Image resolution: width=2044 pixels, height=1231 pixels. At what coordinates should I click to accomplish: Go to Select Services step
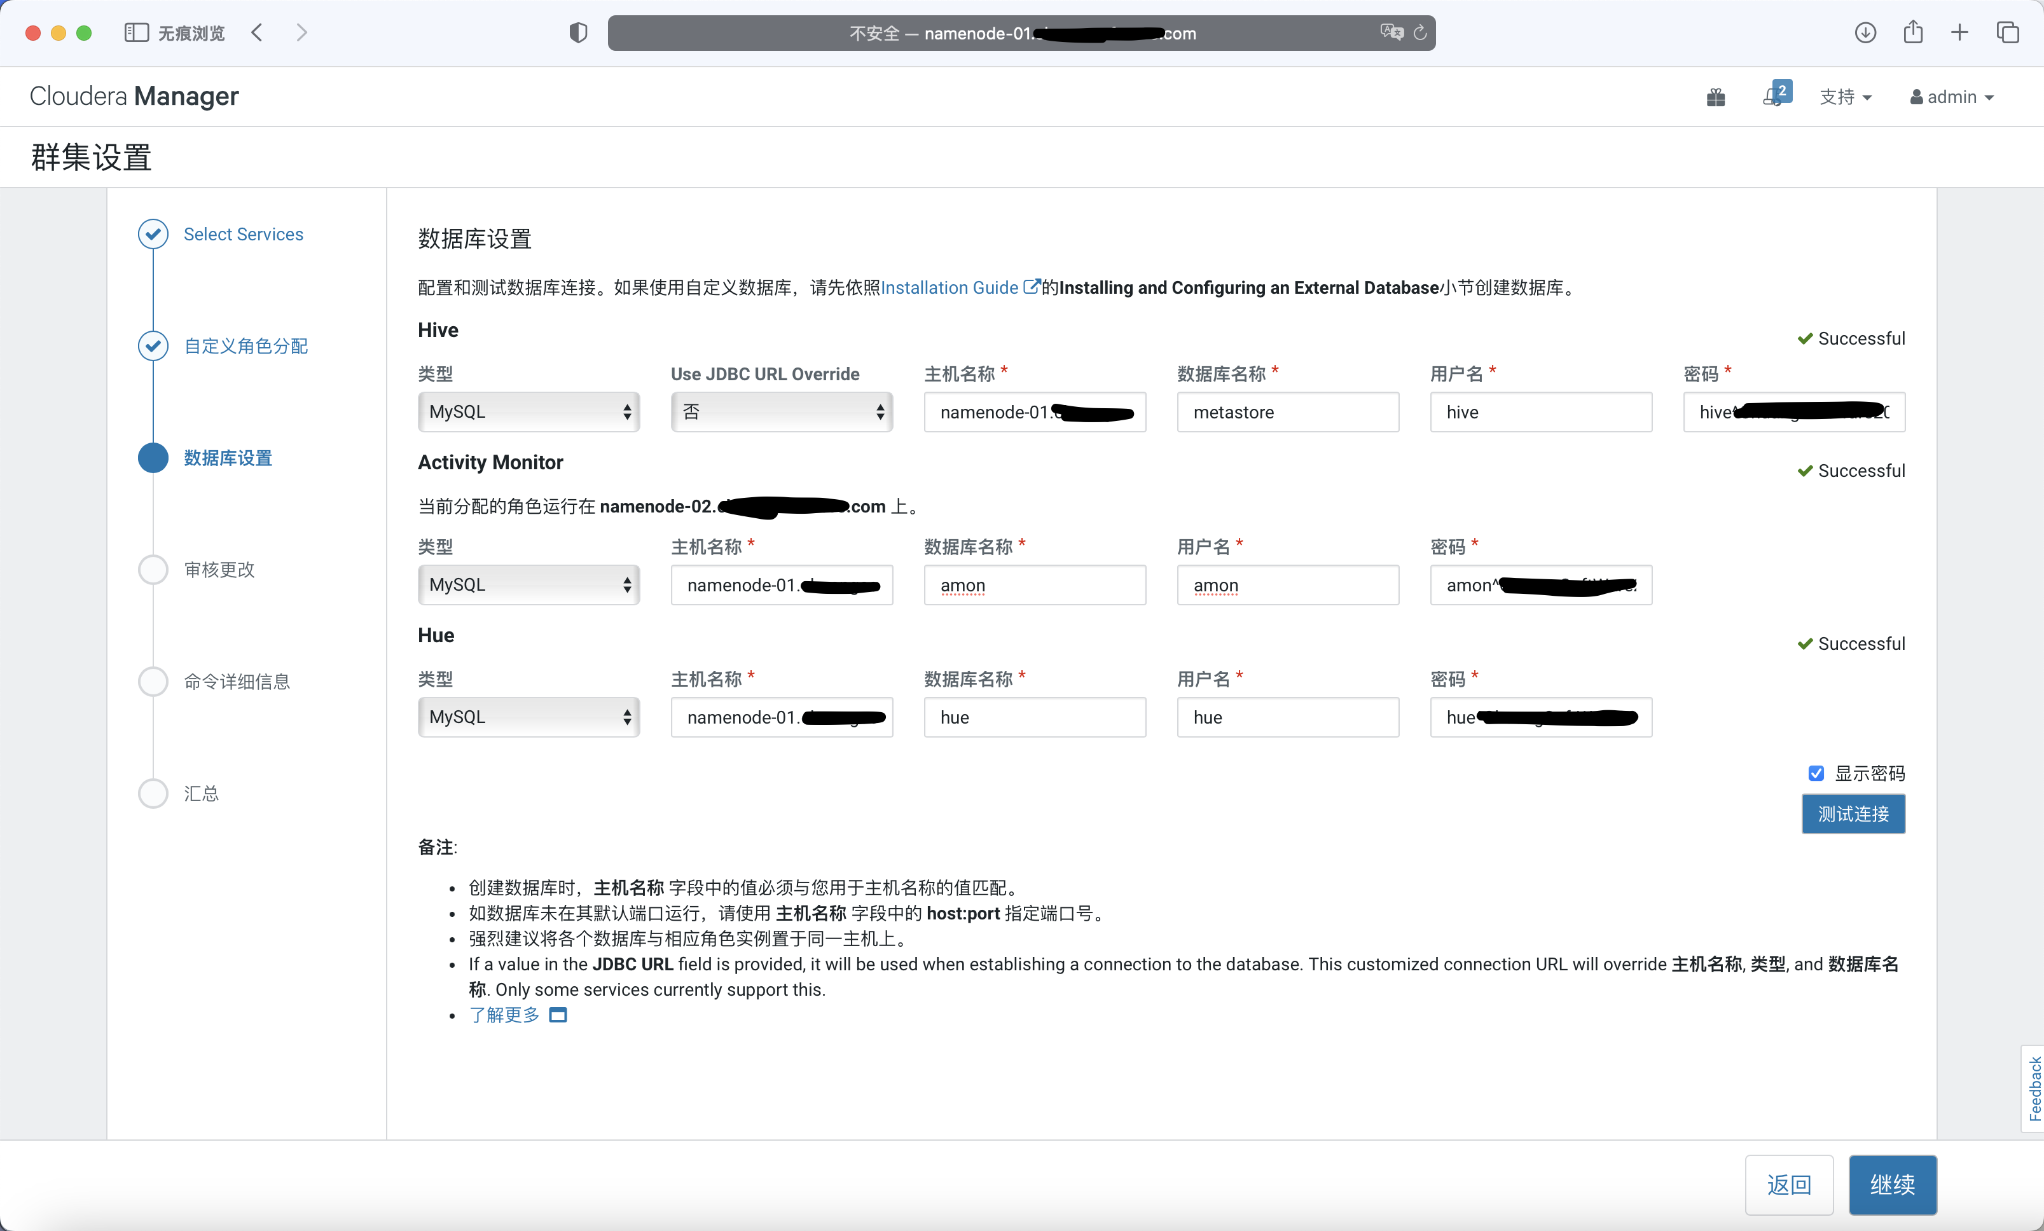pos(243,234)
